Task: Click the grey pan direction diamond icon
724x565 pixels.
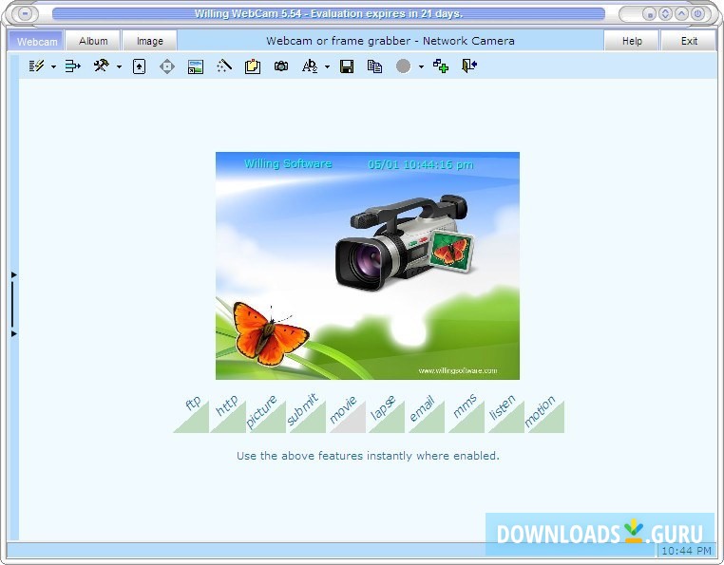Action: point(167,66)
